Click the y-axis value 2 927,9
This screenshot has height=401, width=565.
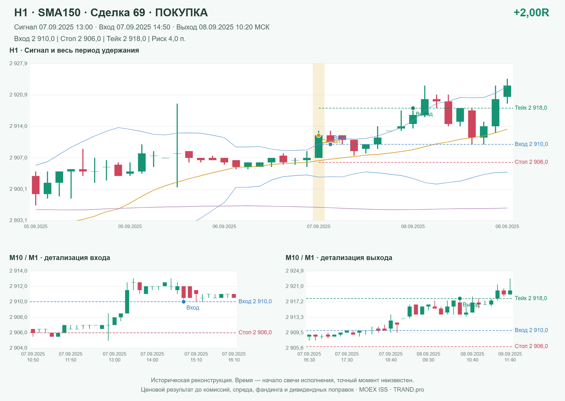pos(18,63)
